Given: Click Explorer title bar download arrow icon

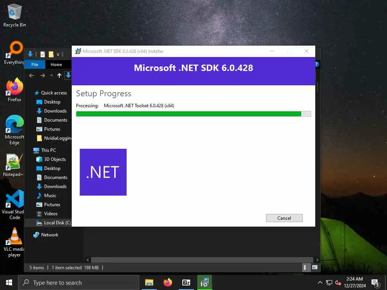Looking at the screenshot, I should 30,54.
